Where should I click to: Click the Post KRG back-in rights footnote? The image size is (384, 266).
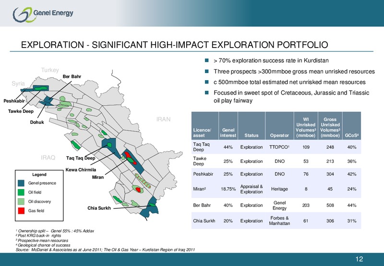pyautogui.click(x=38, y=236)
